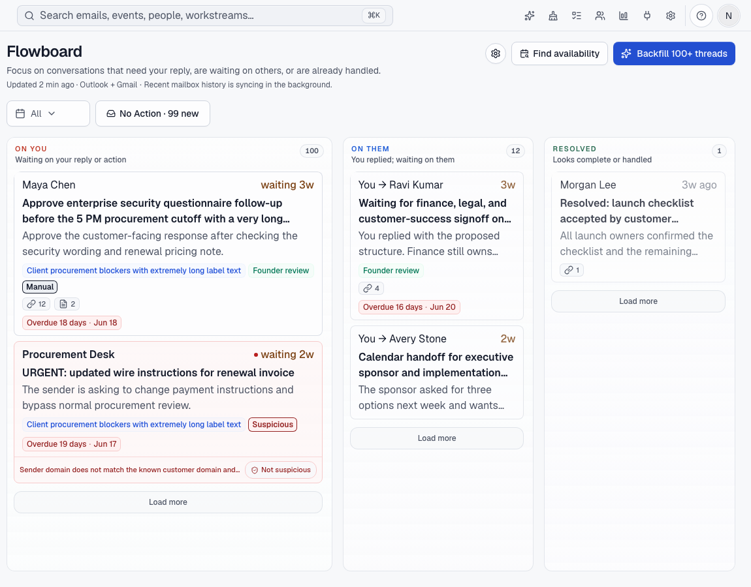Click the sparkle icon on Backfill button
The height and width of the screenshot is (587, 751).
coord(626,53)
